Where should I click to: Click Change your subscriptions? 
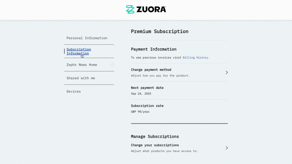155,145
